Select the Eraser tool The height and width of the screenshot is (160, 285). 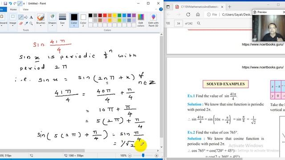point(21,23)
